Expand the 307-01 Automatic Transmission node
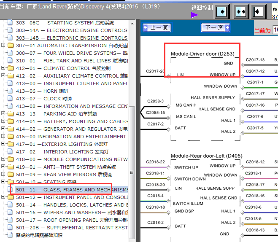This screenshot has width=278, height=242. (3, 46)
